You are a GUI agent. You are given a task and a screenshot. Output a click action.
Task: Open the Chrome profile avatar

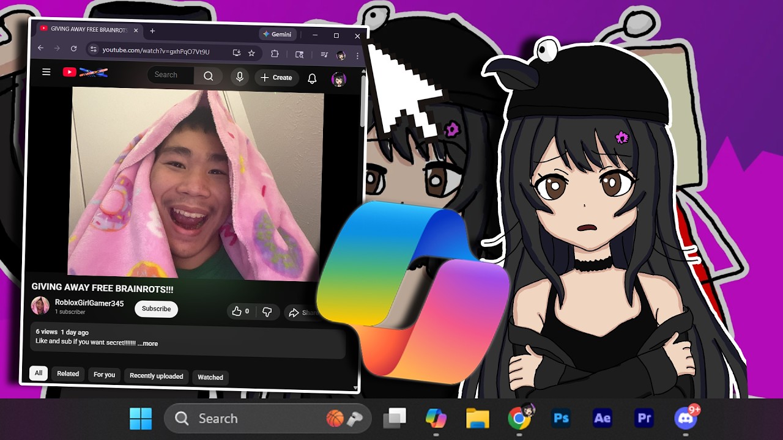(x=341, y=56)
